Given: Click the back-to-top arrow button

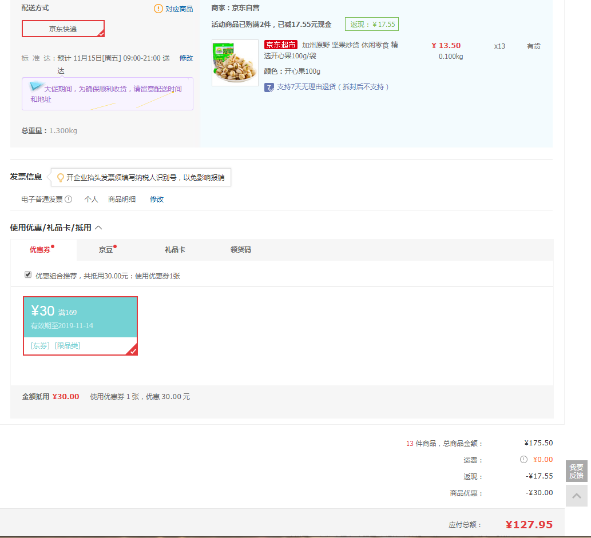Looking at the screenshot, I should [576, 496].
